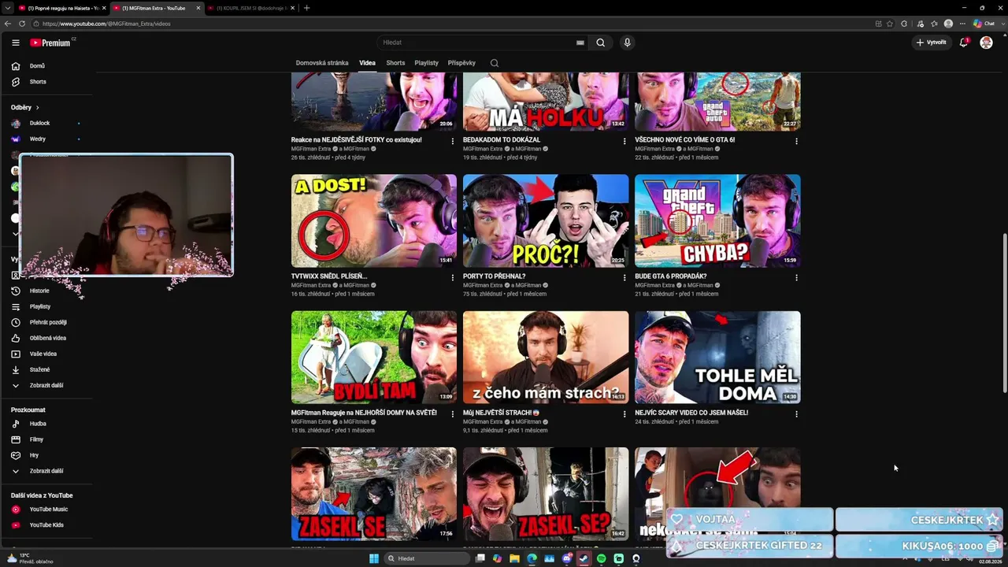Viewport: 1008px width, 567px height.
Task: Open more options for 'PORTY TO PŘEHNAL?' video
Action: 624,277
